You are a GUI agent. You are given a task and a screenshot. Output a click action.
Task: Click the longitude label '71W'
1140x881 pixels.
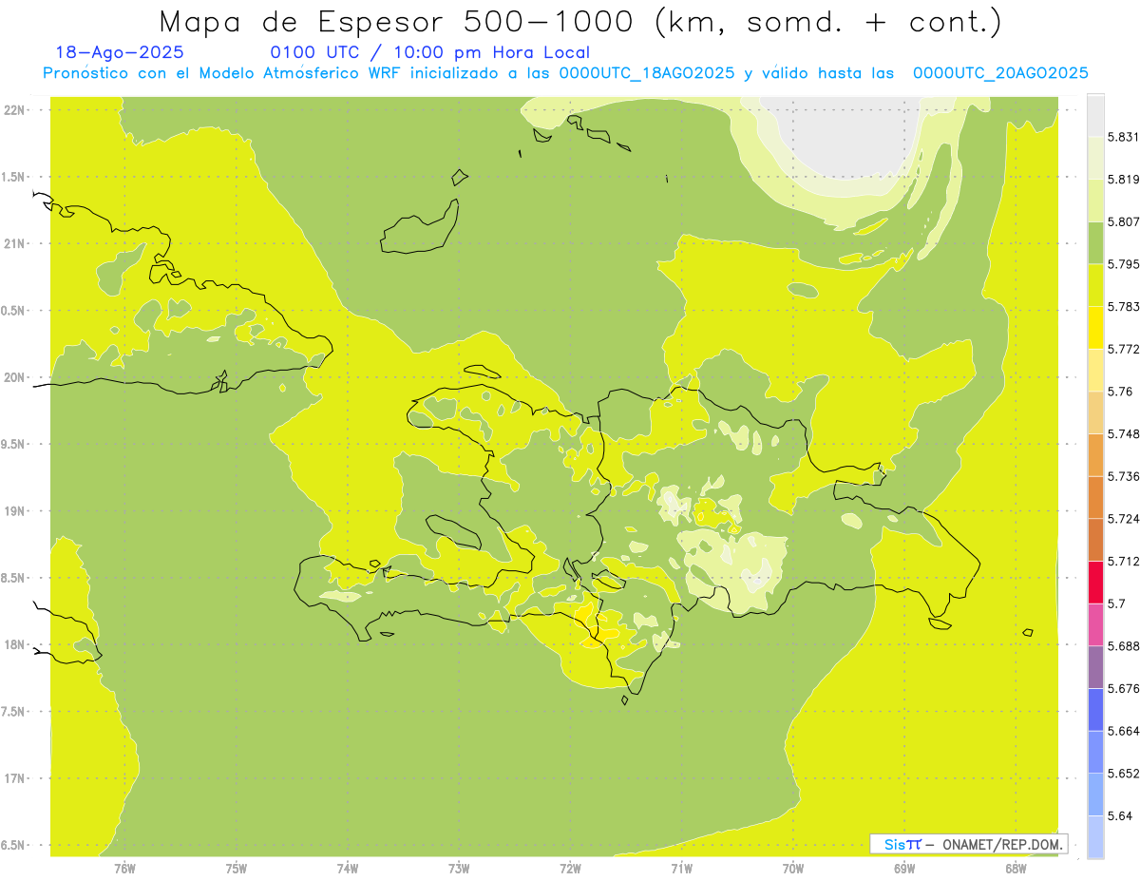[681, 869]
